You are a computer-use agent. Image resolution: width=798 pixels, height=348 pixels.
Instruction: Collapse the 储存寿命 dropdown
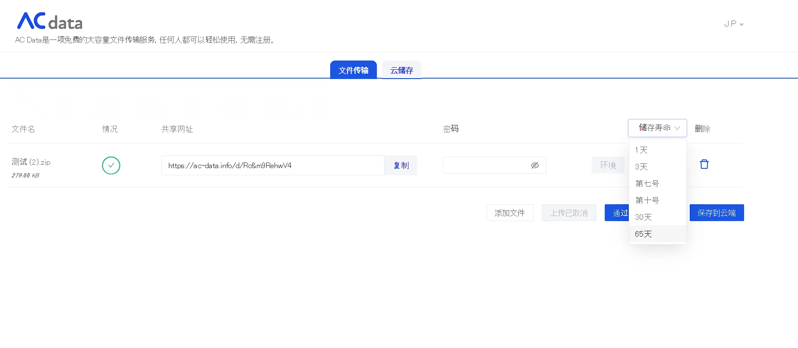(657, 128)
